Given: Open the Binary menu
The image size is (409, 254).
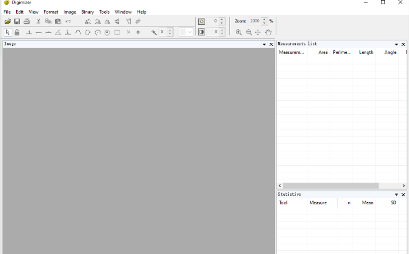Looking at the screenshot, I should (x=87, y=12).
